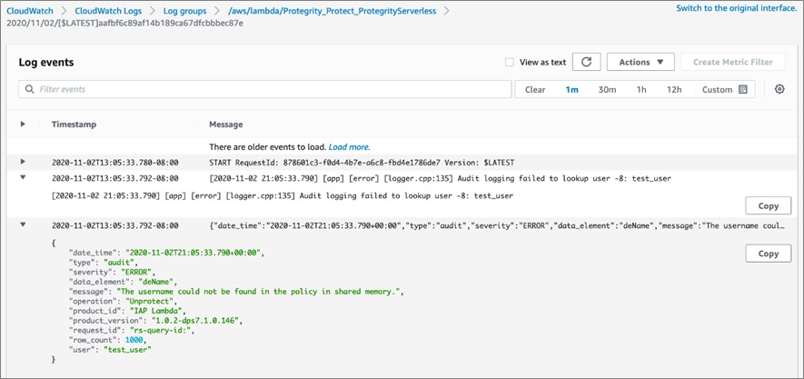Open the Actions dropdown menu
This screenshot has width=804, height=379.
(x=640, y=62)
